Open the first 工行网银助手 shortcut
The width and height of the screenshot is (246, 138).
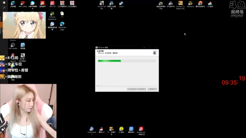coord(62,4)
